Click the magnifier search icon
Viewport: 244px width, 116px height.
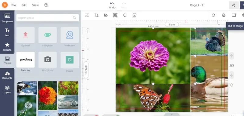point(74,18)
